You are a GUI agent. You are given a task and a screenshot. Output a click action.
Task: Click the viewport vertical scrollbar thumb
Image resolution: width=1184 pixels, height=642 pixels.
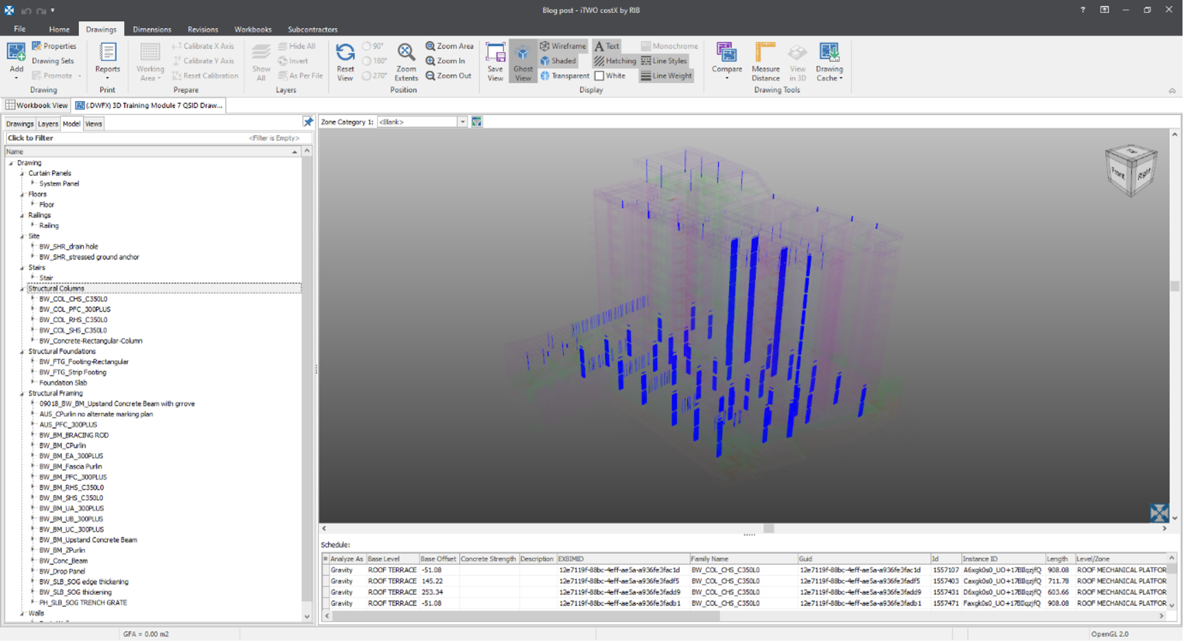(x=1175, y=286)
